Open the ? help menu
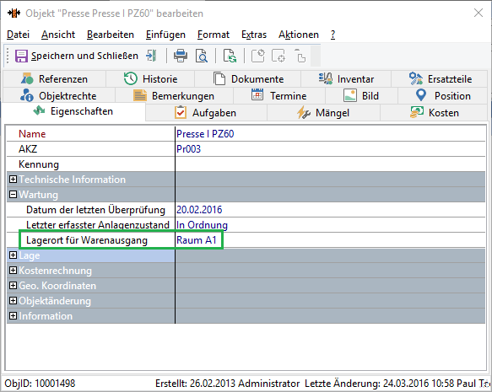The height and width of the screenshot is (392, 492). point(333,35)
